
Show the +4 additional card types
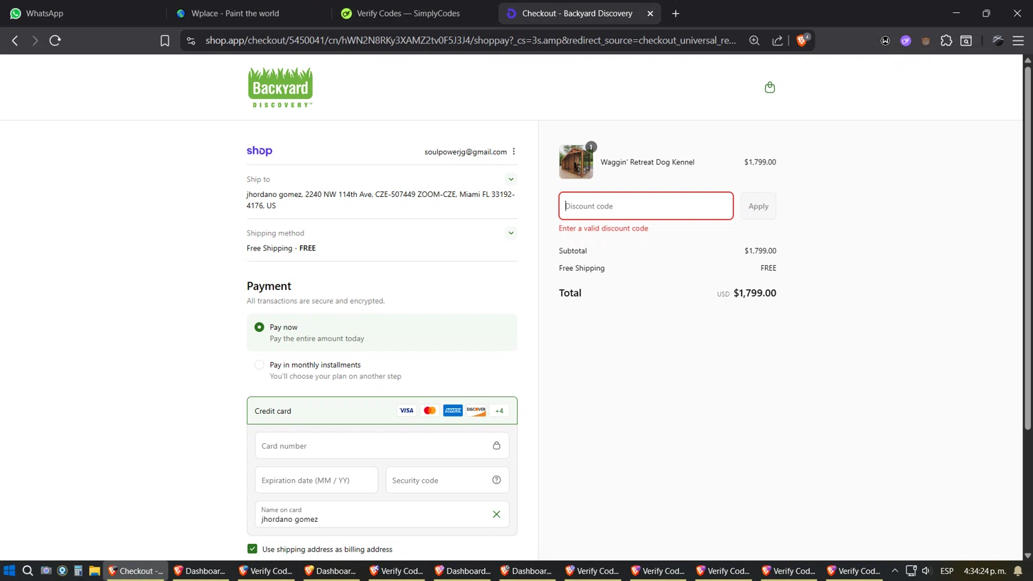[499, 411]
